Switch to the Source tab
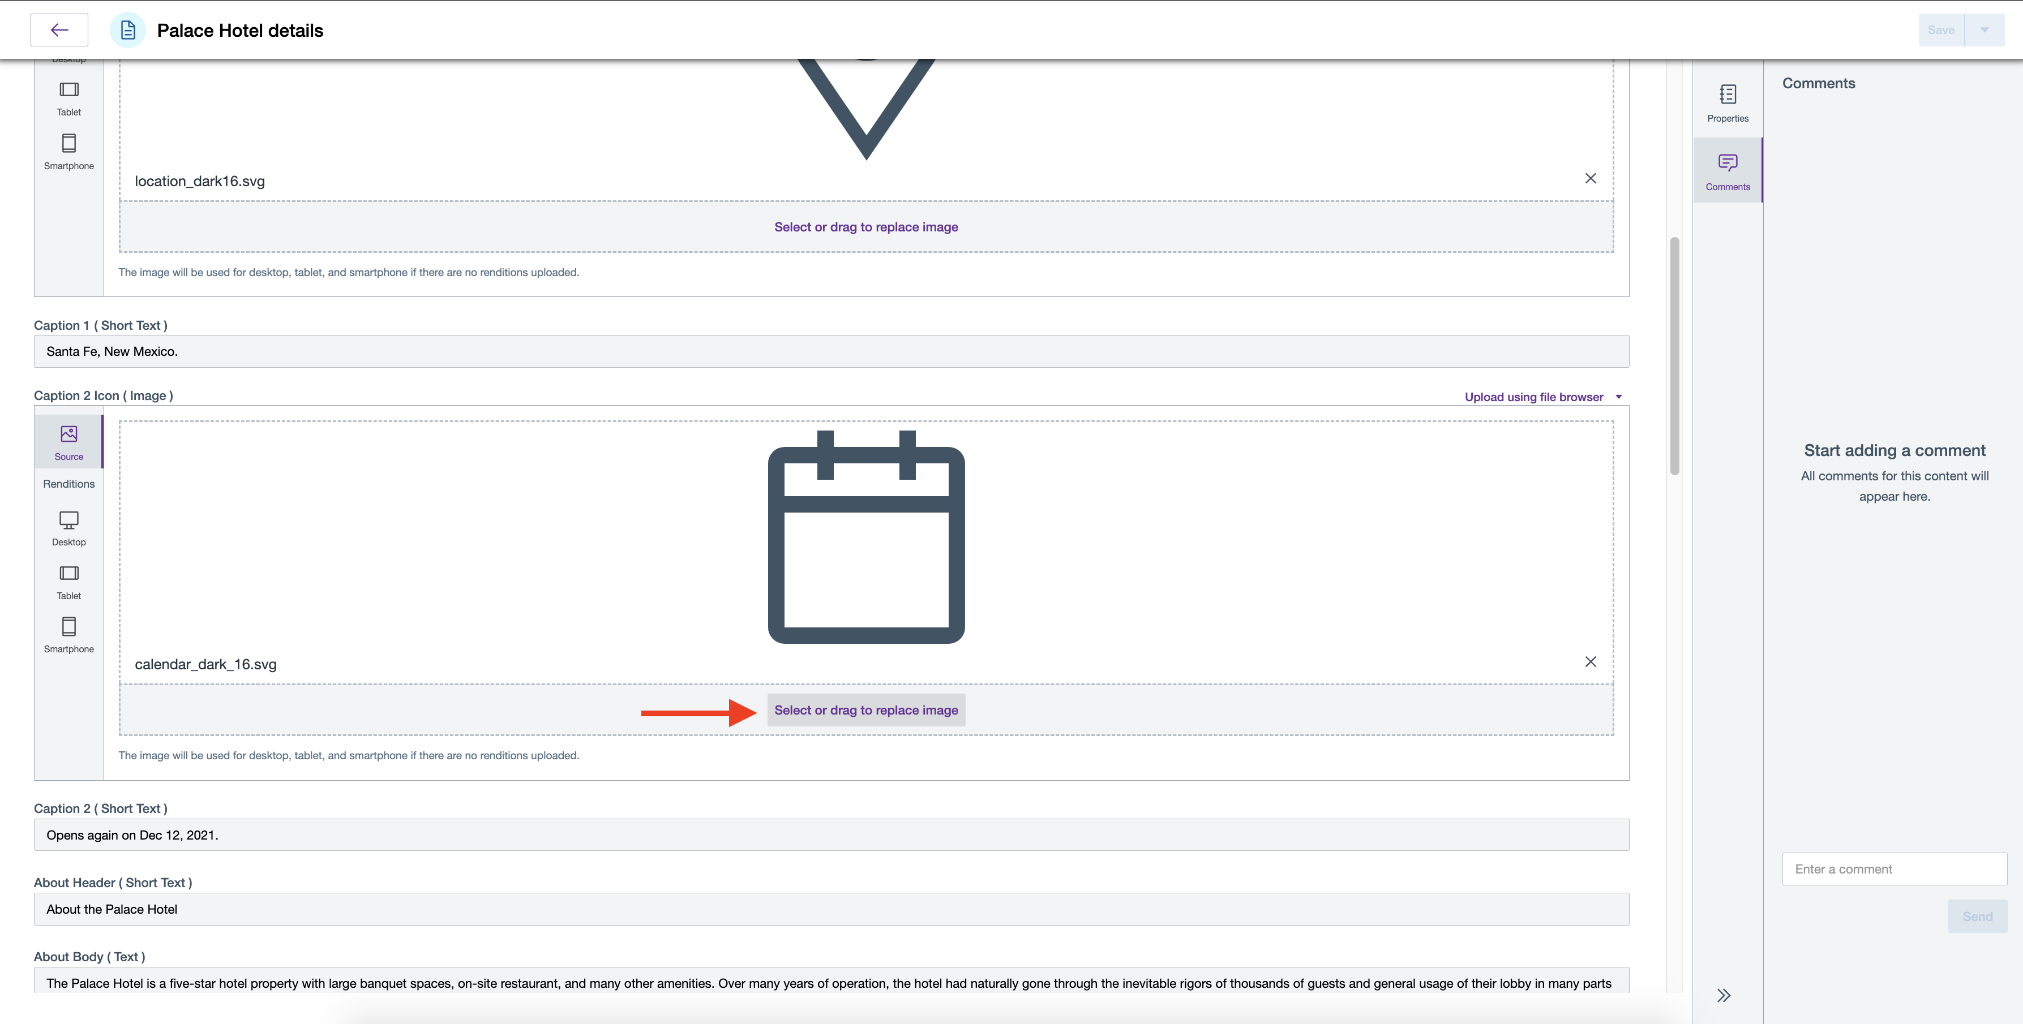Viewport: 2023px width, 1024px height. click(68, 441)
